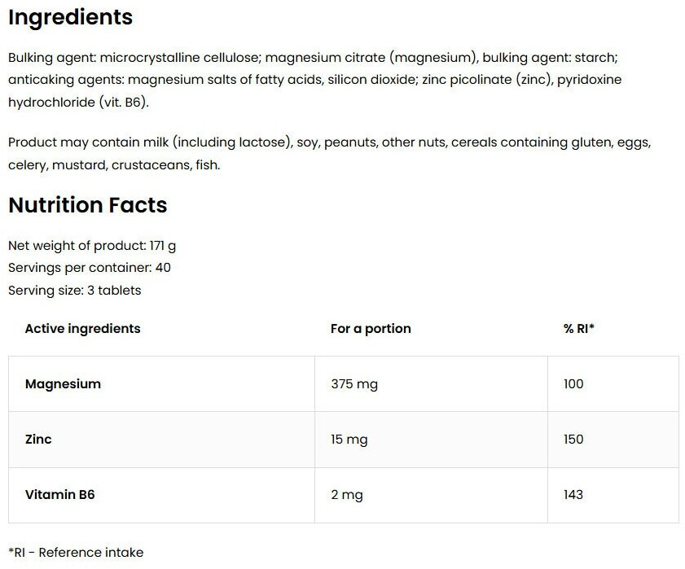Viewport: 685px width, 569px height.
Task: Click the 100 percent RI cell
Action: tap(573, 384)
